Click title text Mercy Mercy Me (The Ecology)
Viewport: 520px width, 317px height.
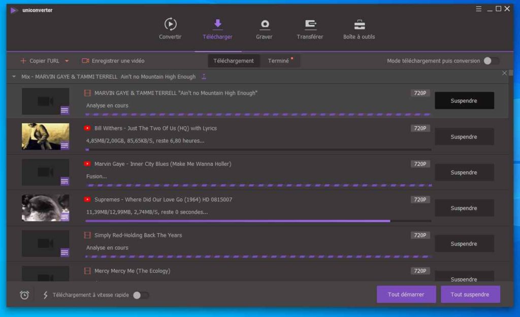pos(133,271)
